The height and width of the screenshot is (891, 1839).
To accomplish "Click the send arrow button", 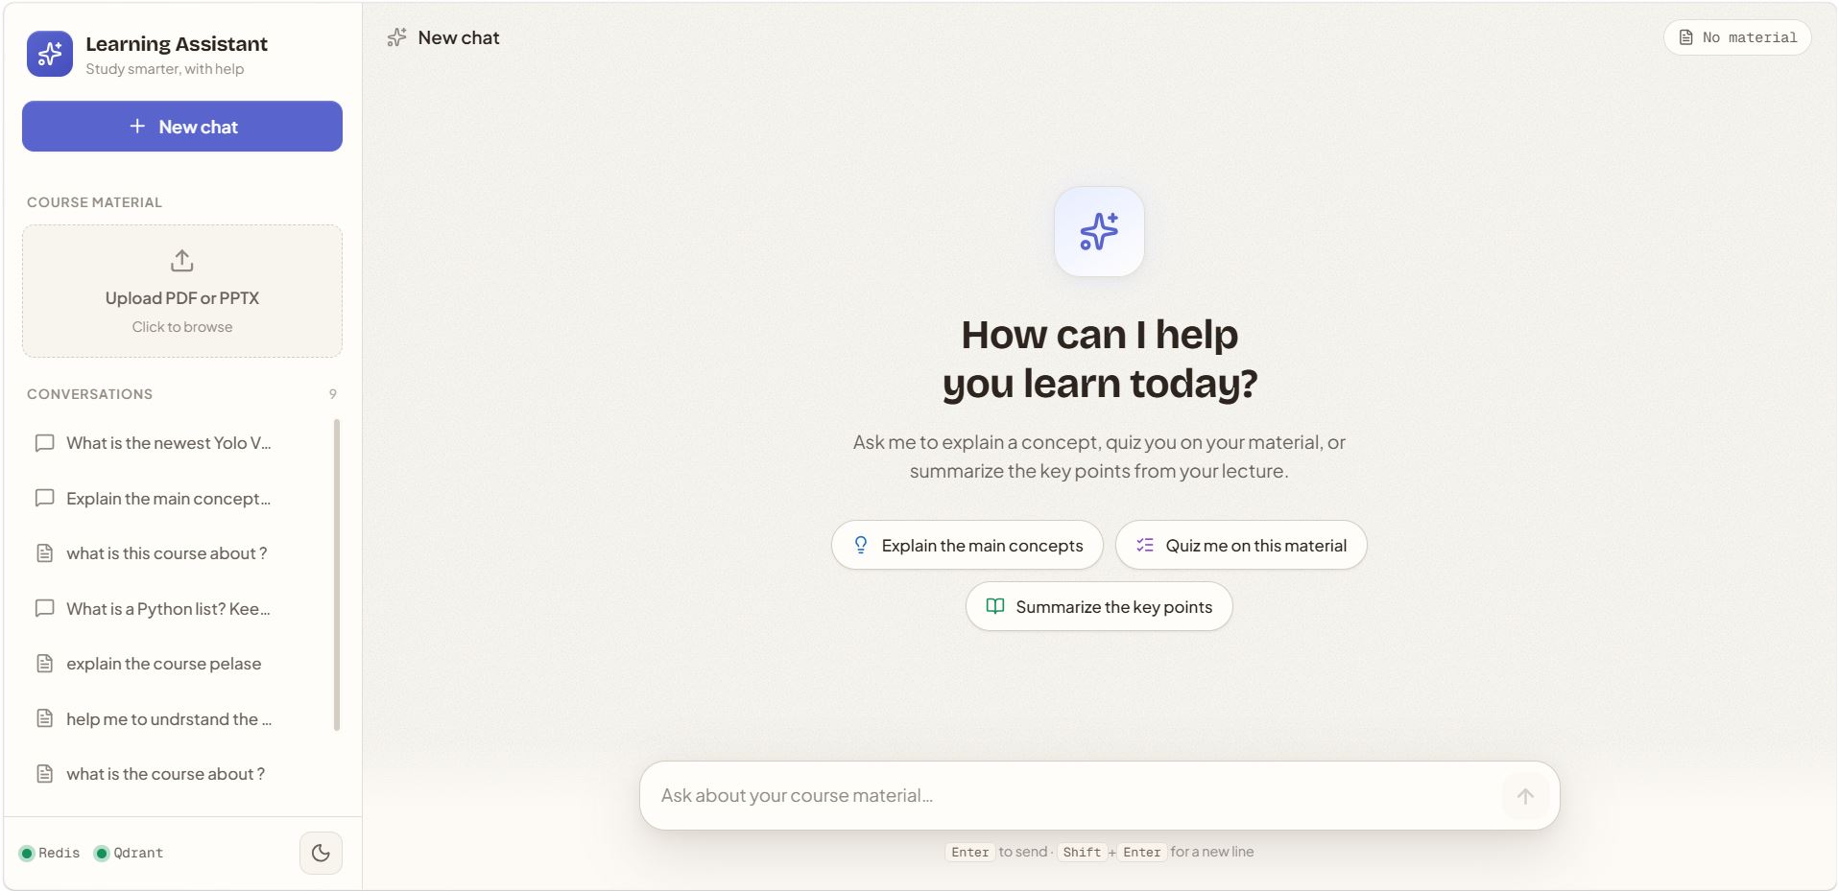I will (x=1525, y=796).
